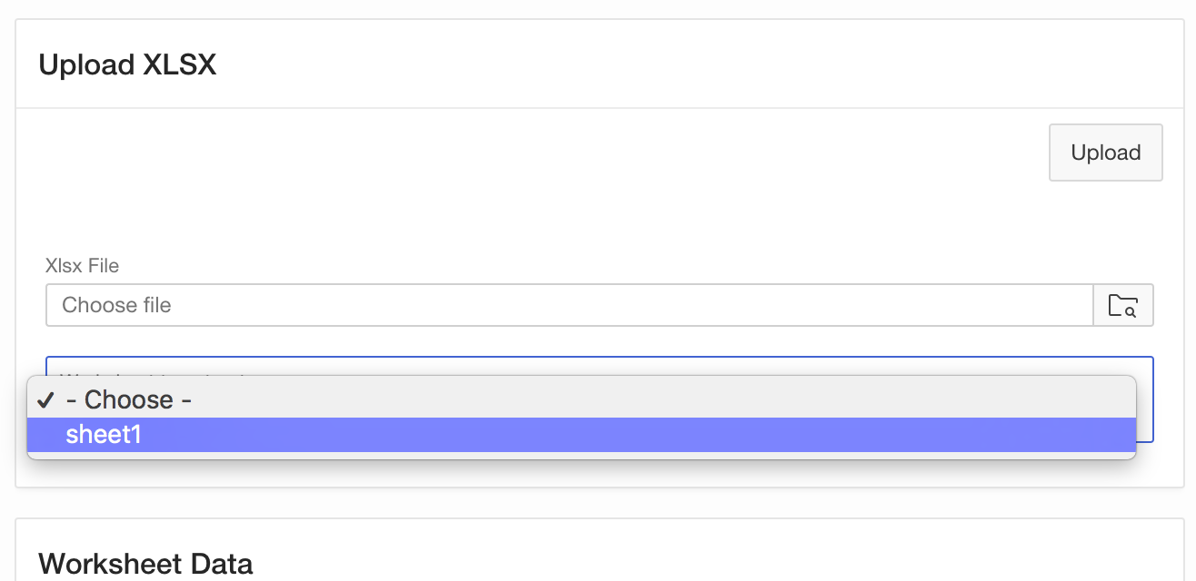Click the folder browse icon
The image size is (1196, 581).
(x=1123, y=305)
